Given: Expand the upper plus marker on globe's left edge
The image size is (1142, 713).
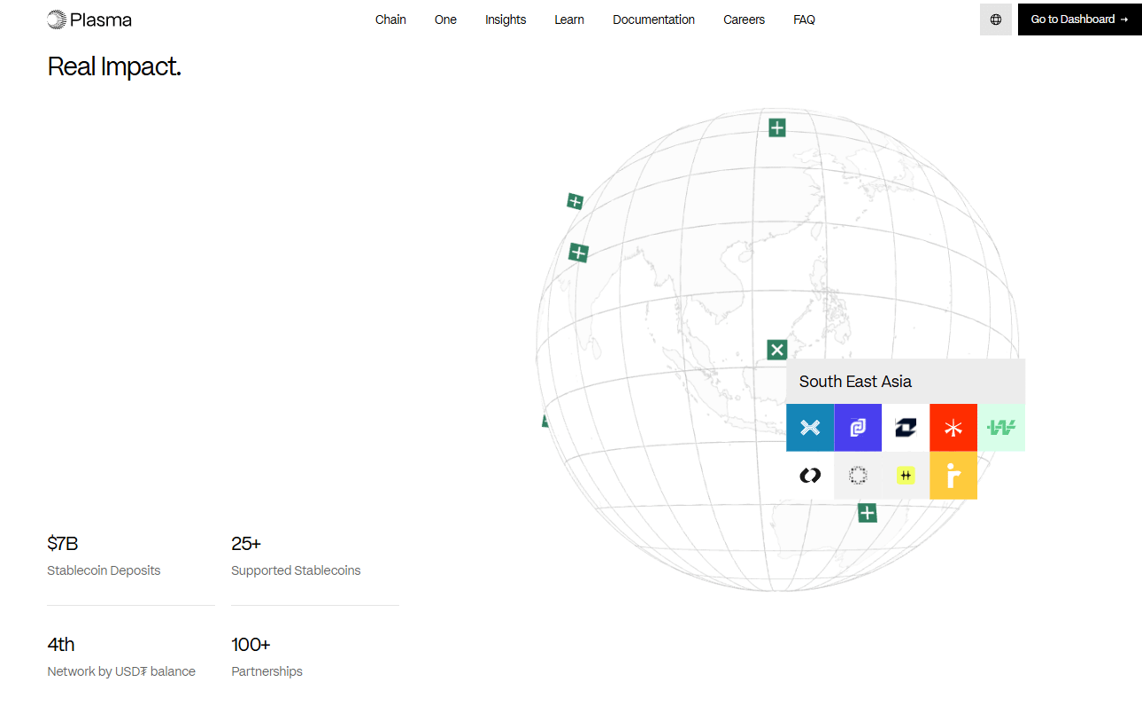Looking at the screenshot, I should click(575, 202).
